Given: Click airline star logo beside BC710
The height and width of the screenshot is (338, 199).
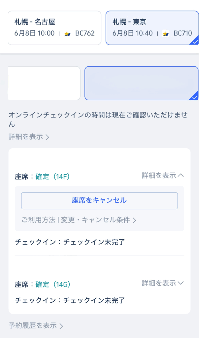Looking at the screenshot, I should (166, 34).
